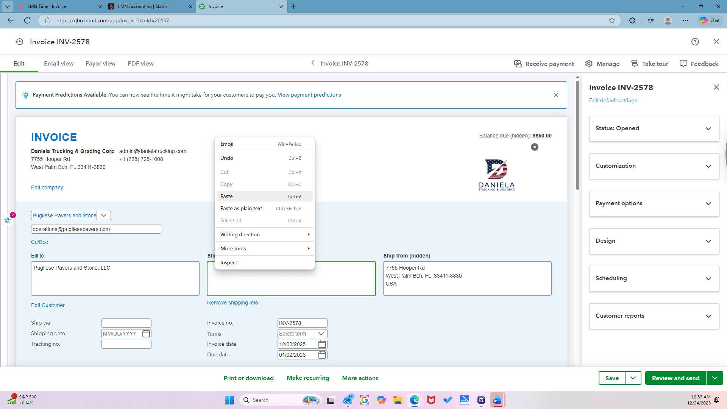This screenshot has height=409, width=727.
Task: Click the Print or download button
Action: (x=249, y=378)
